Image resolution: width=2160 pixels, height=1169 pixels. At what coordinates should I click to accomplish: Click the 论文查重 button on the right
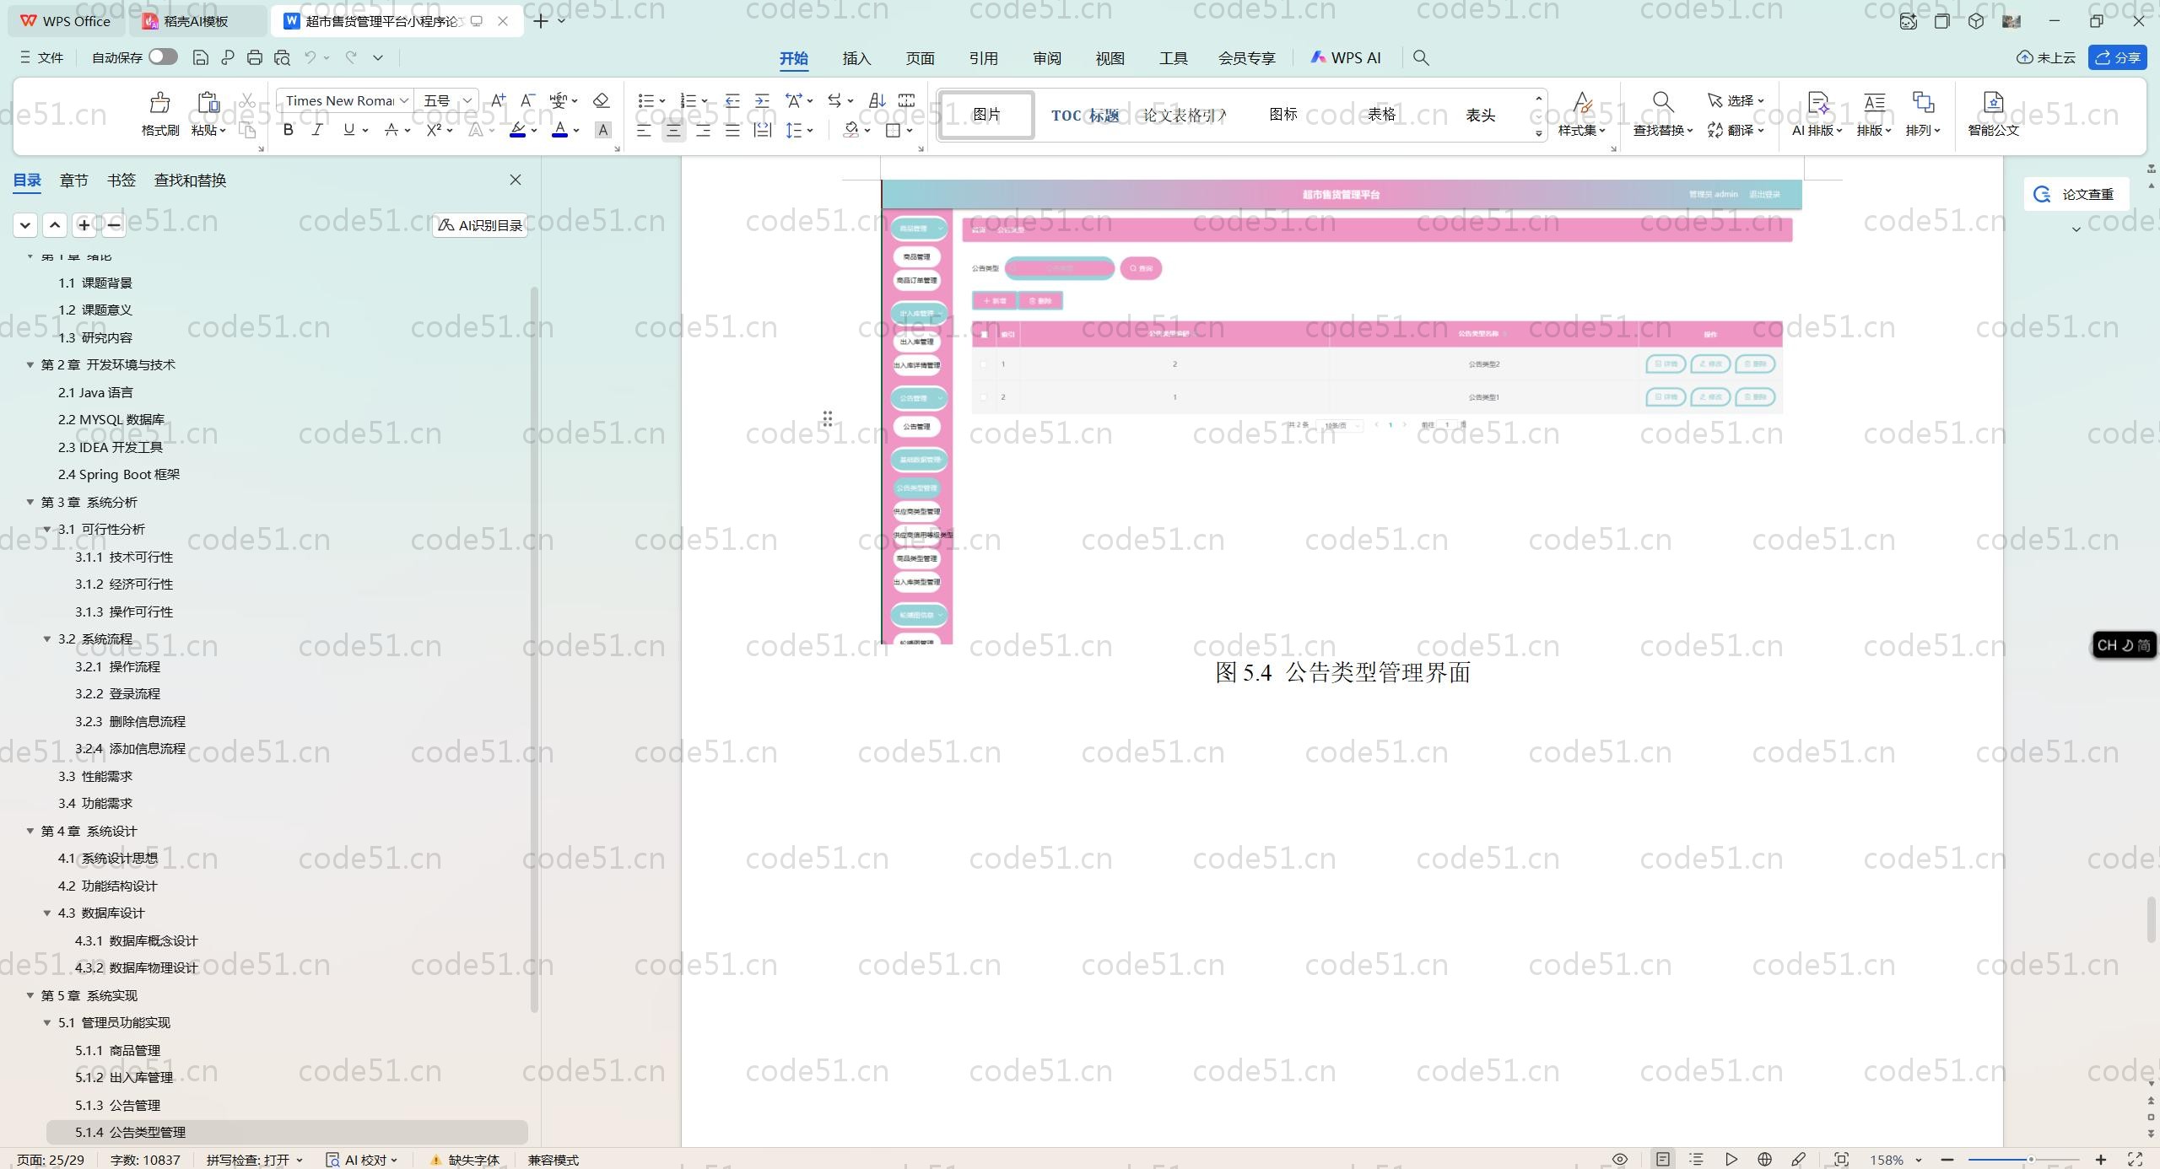coord(2076,194)
